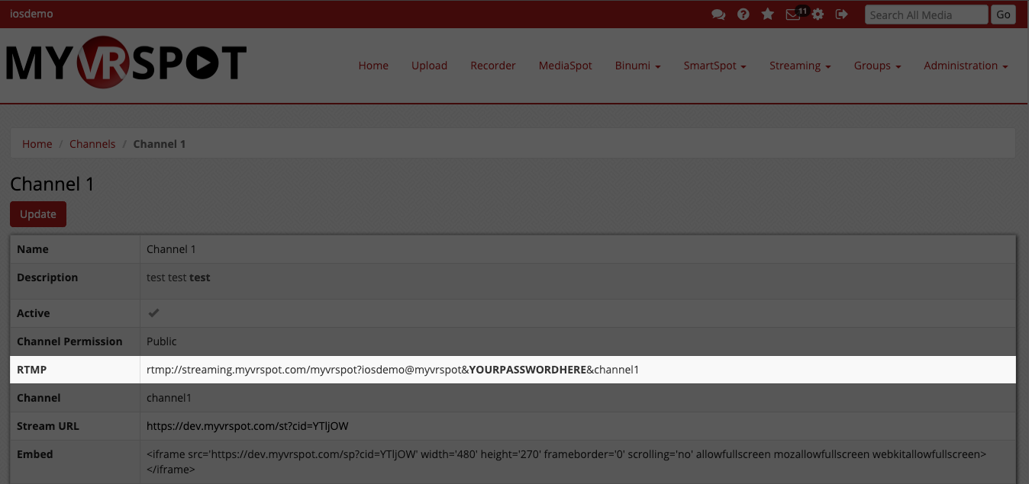Click the Channels breadcrumb link

tap(92, 144)
